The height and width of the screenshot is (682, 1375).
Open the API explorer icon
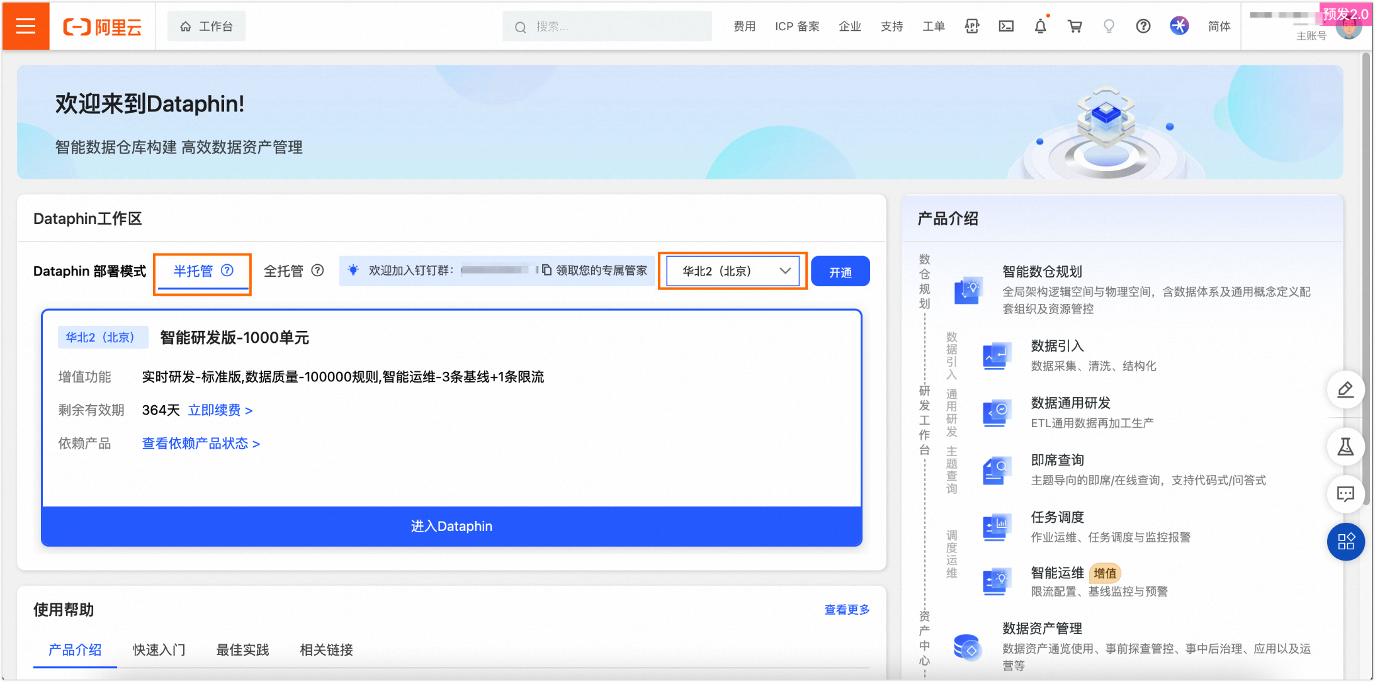click(x=971, y=26)
